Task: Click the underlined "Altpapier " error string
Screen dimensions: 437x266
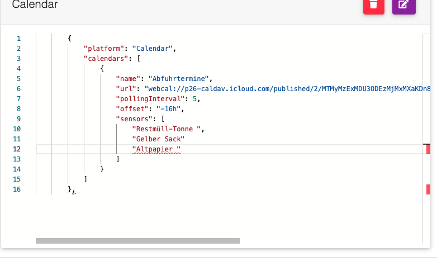Action: [x=156, y=149]
